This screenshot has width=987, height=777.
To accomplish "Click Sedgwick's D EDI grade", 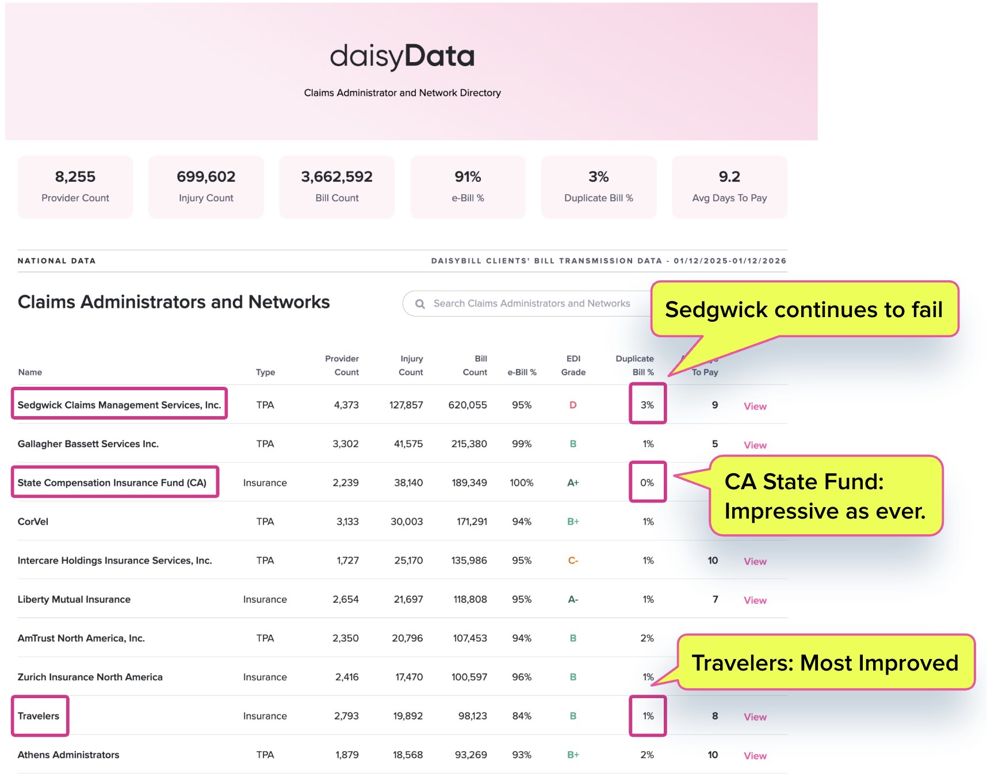I will pyautogui.click(x=573, y=405).
